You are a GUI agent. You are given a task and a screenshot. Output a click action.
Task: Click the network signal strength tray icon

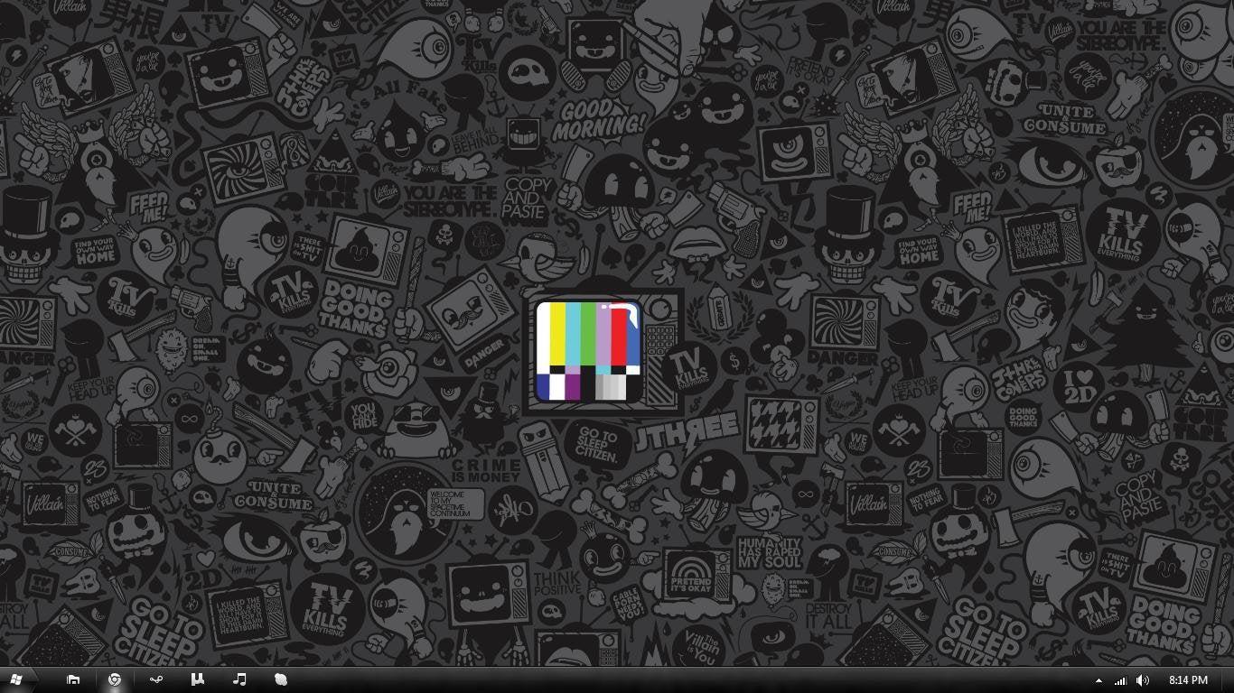point(1121,679)
